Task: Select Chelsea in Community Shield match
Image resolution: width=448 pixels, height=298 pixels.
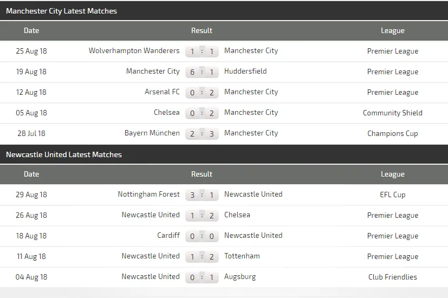Action: pyautogui.click(x=166, y=113)
